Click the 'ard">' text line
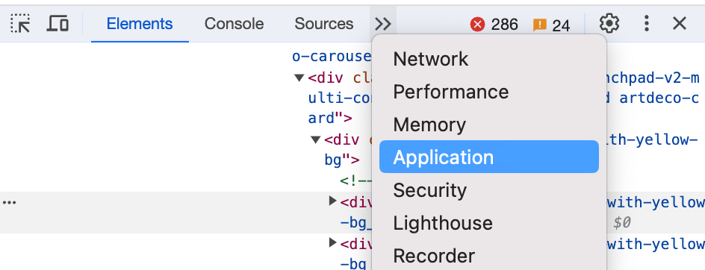The image size is (705, 270). coord(330,119)
